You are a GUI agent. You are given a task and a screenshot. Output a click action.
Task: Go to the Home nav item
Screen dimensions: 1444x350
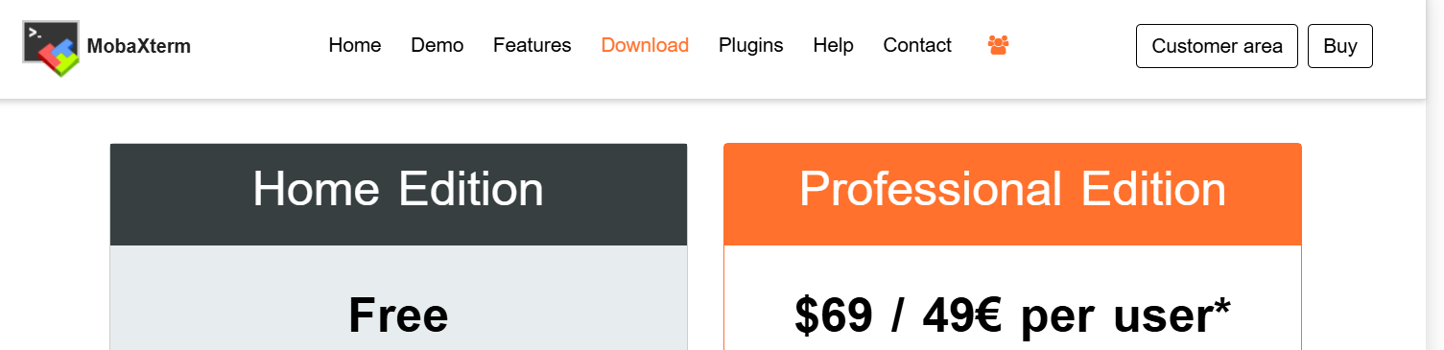pos(355,45)
